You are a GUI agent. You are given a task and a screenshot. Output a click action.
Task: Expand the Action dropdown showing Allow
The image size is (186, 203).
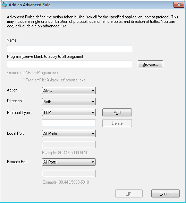(x=69, y=91)
